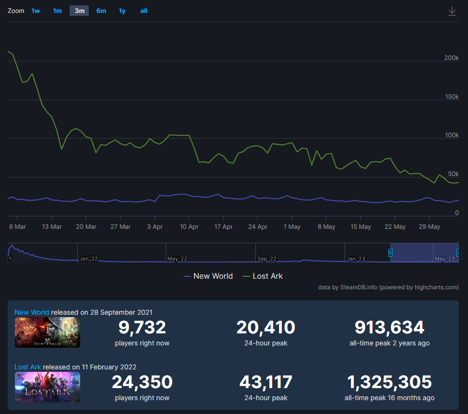Select the 3m zoom range
This screenshot has width=468, height=414.
(x=79, y=11)
